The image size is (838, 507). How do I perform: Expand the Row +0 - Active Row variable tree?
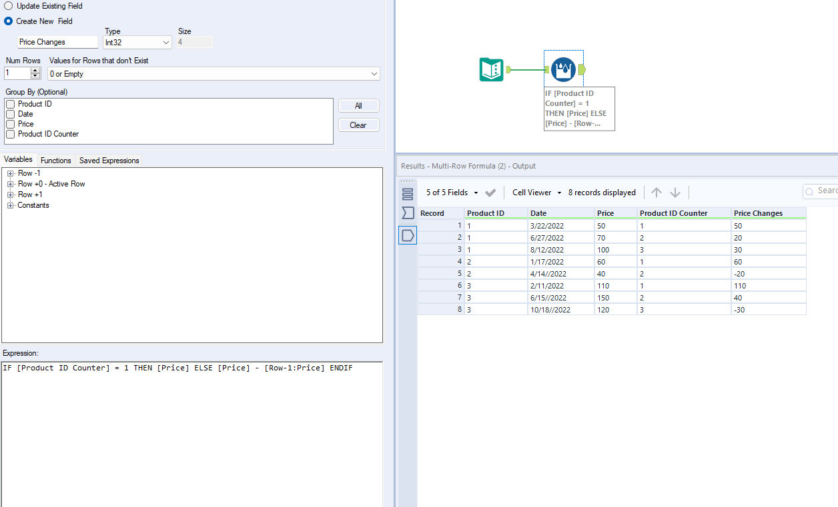click(x=11, y=184)
